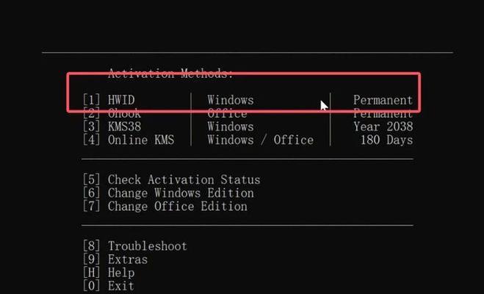The height and width of the screenshot is (294, 484).
Task: Open the [8] Troubleshoot menu
Action: point(135,246)
